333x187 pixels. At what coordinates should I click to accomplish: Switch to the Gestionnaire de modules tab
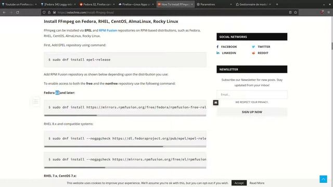[253, 4]
